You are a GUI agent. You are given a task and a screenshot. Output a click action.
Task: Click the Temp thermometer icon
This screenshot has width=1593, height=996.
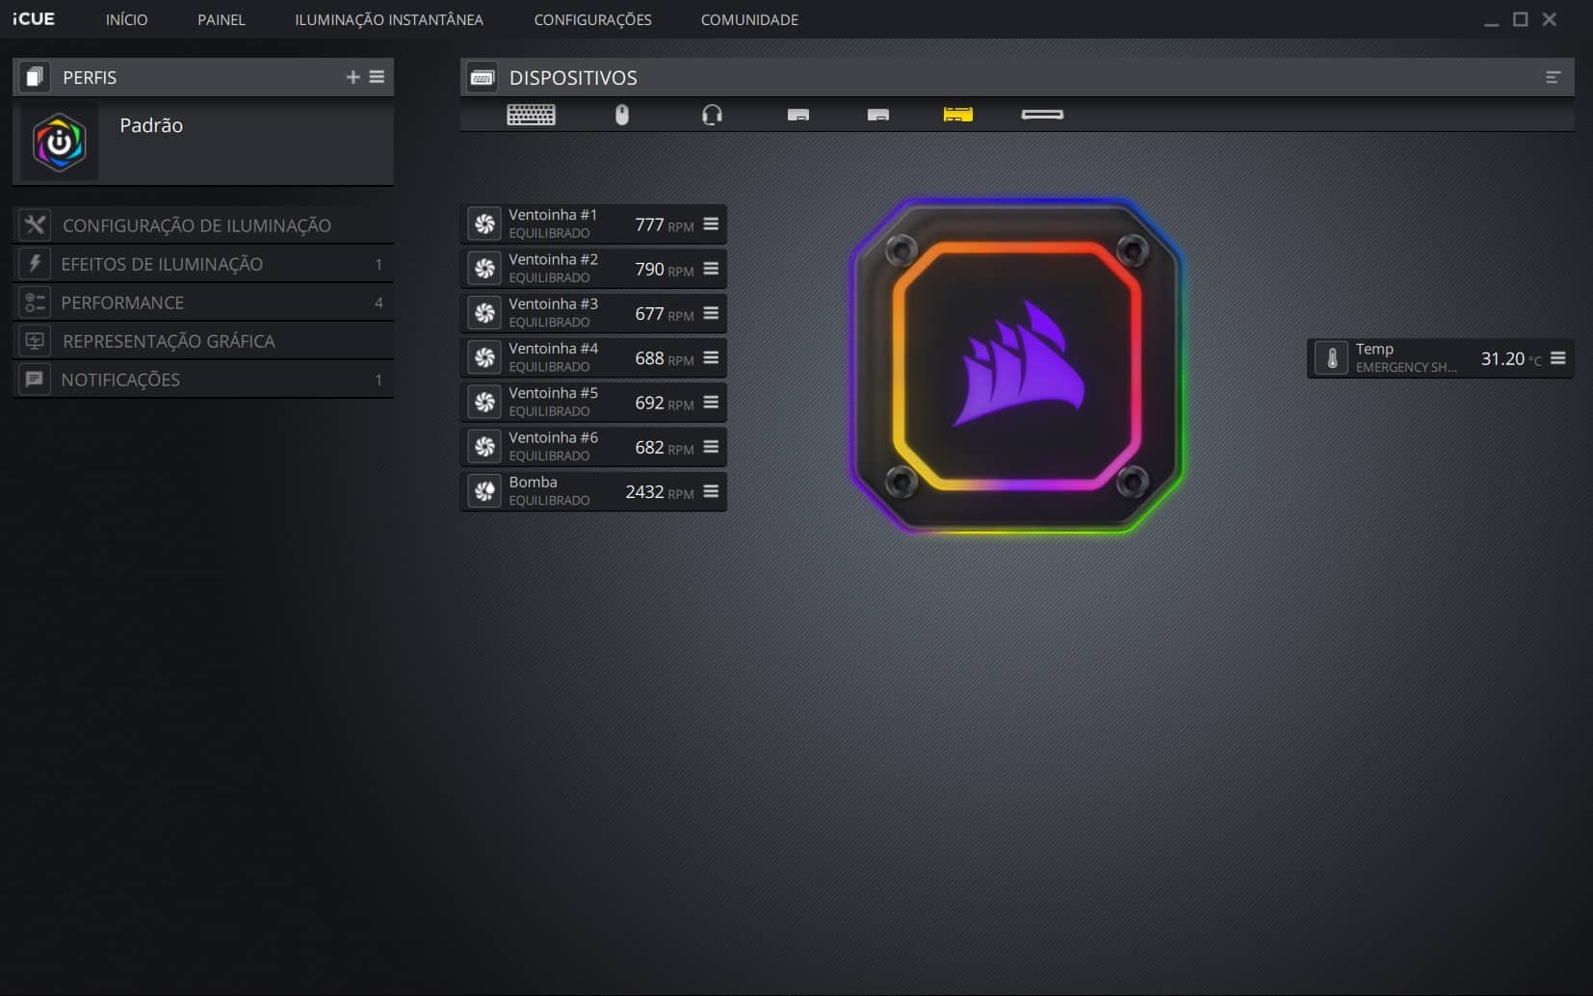coord(1331,358)
